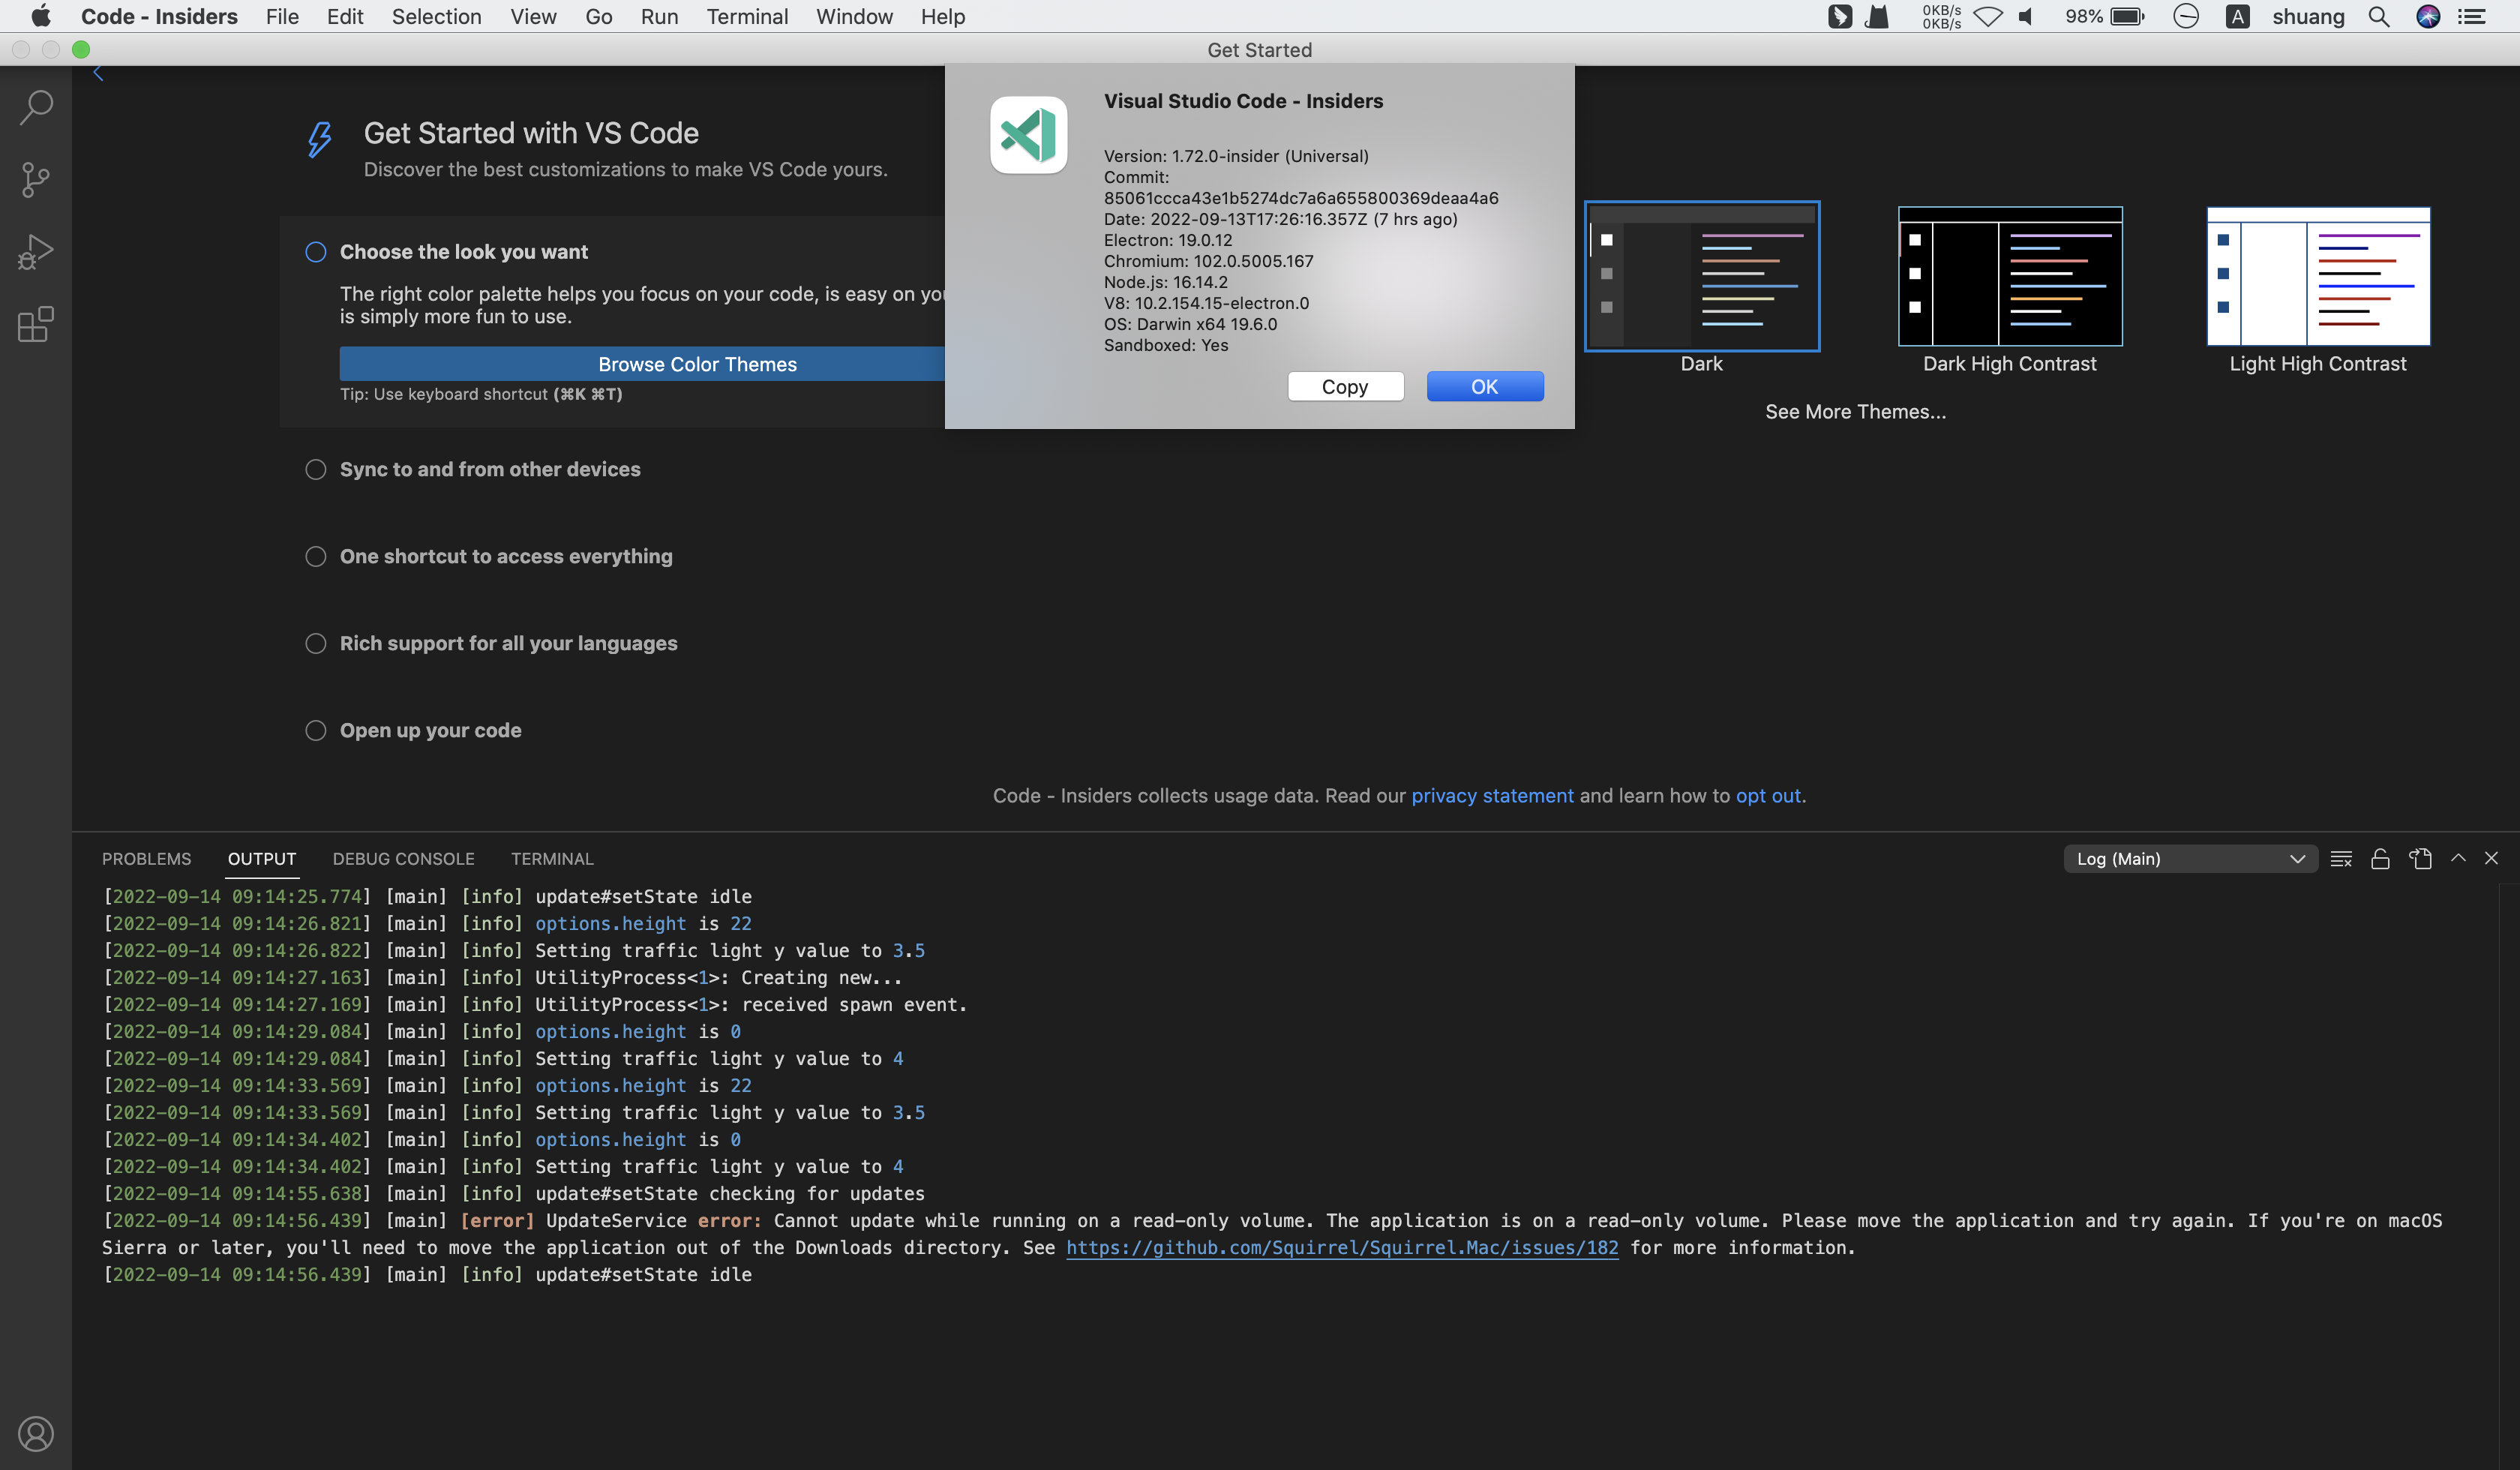
Task: Mark the 'Open up your code' step complete
Action: click(315, 730)
